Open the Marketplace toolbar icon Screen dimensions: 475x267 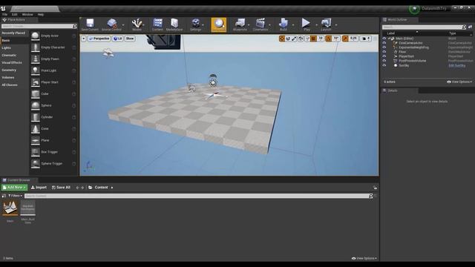click(x=174, y=24)
